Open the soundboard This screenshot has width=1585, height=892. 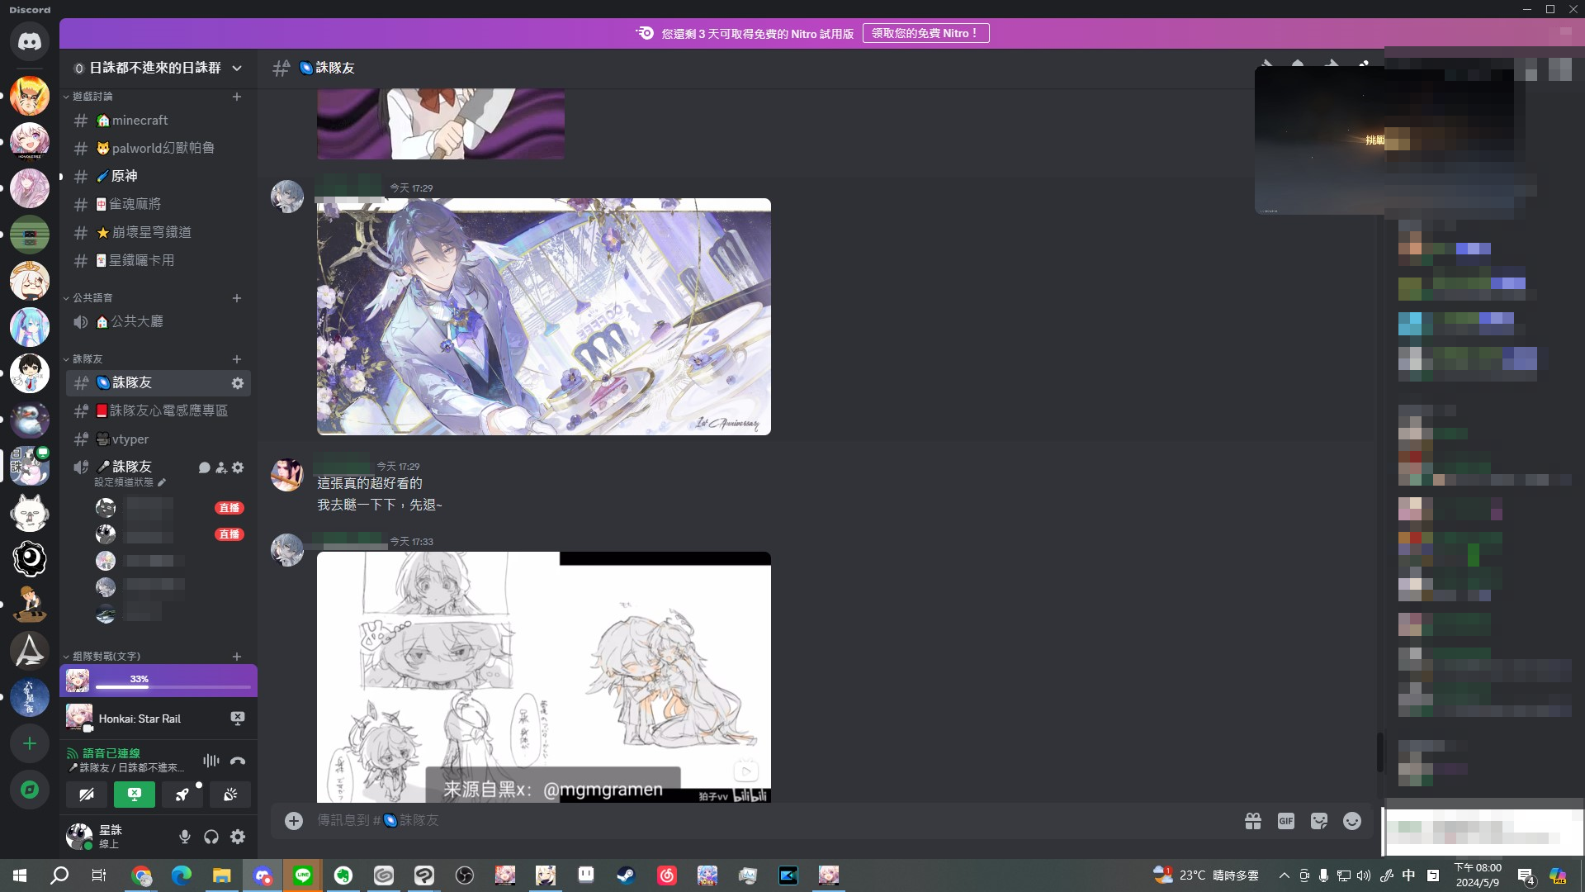pyautogui.click(x=230, y=795)
